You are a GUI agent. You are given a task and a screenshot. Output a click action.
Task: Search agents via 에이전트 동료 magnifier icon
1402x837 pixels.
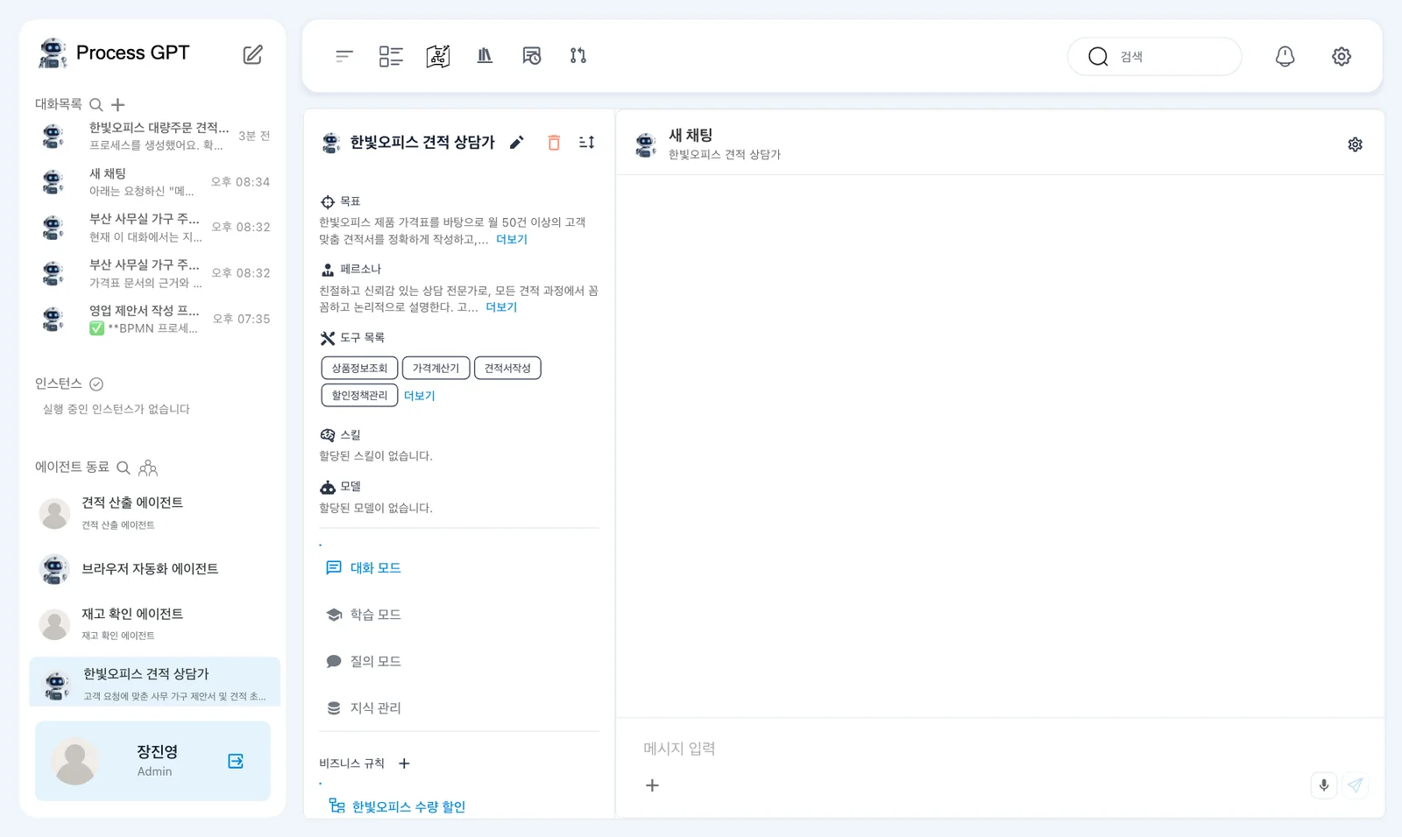(x=124, y=468)
